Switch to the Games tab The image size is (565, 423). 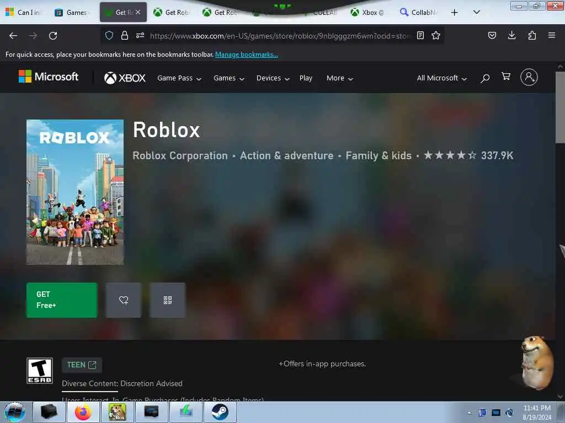click(72, 12)
